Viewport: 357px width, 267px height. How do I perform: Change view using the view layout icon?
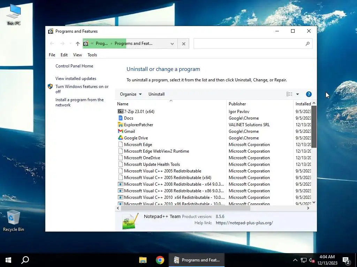point(289,94)
